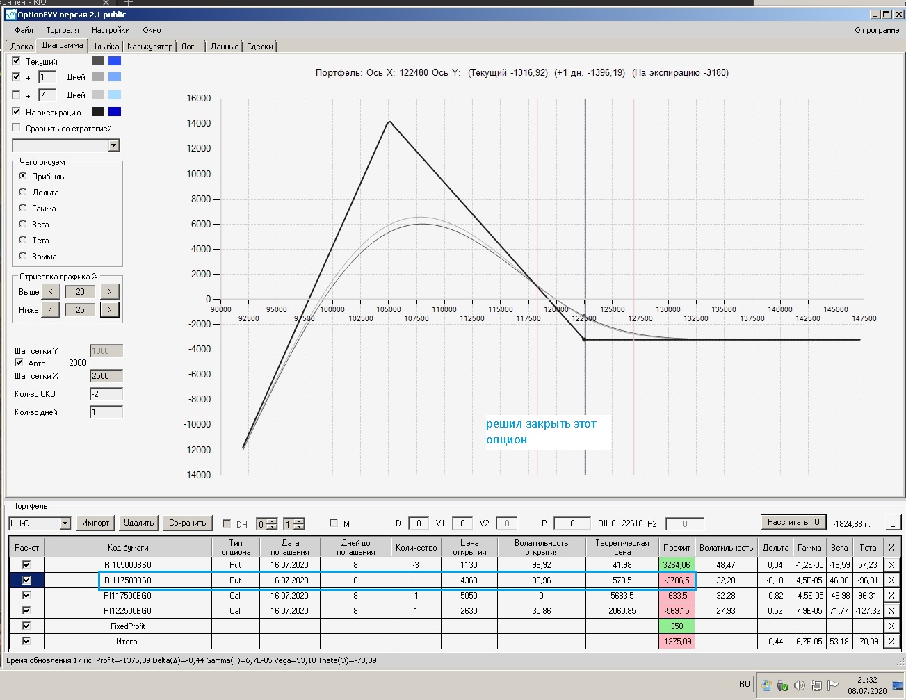Screen dimensions: 906x700
Task: Click the DH value spinner arrows
Action: click(272, 524)
